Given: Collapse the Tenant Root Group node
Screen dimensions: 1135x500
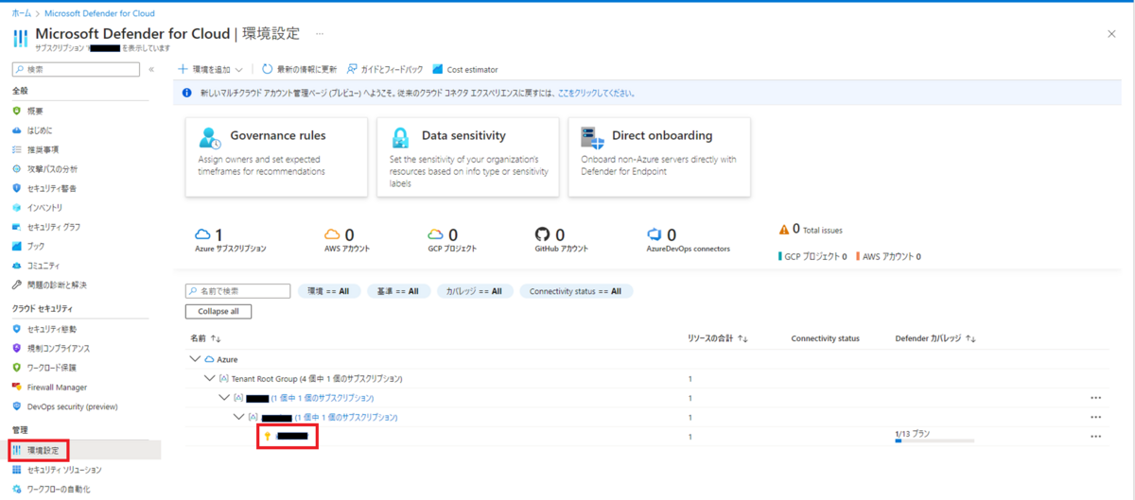Looking at the screenshot, I should click(x=210, y=378).
